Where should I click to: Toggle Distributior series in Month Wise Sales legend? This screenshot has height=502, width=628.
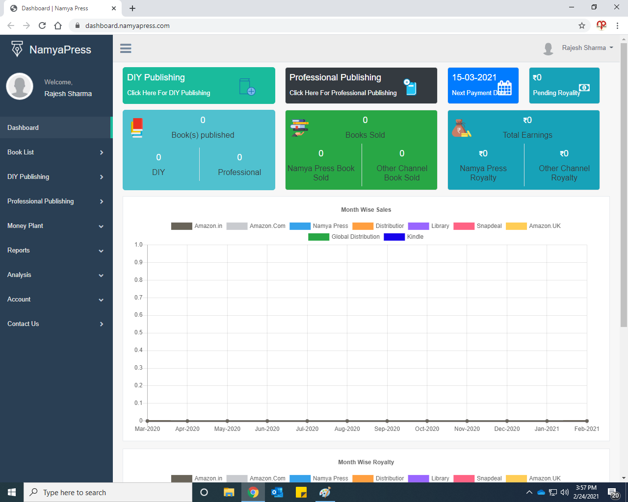(x=378, y=226)
